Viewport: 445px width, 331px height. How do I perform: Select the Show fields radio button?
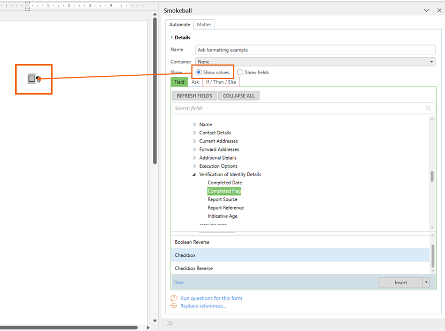(x=240, y=72)
